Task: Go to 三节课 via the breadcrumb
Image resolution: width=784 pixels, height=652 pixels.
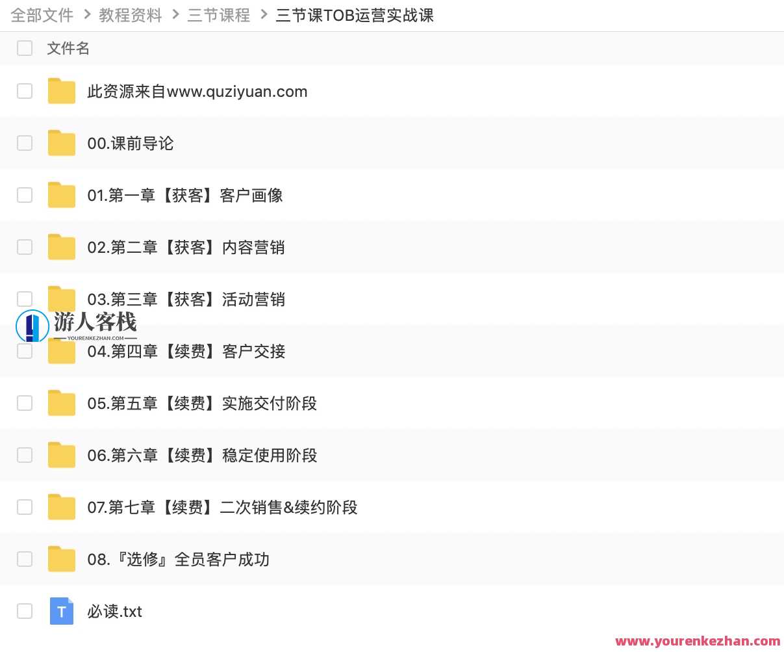Action: click(218, 15)
